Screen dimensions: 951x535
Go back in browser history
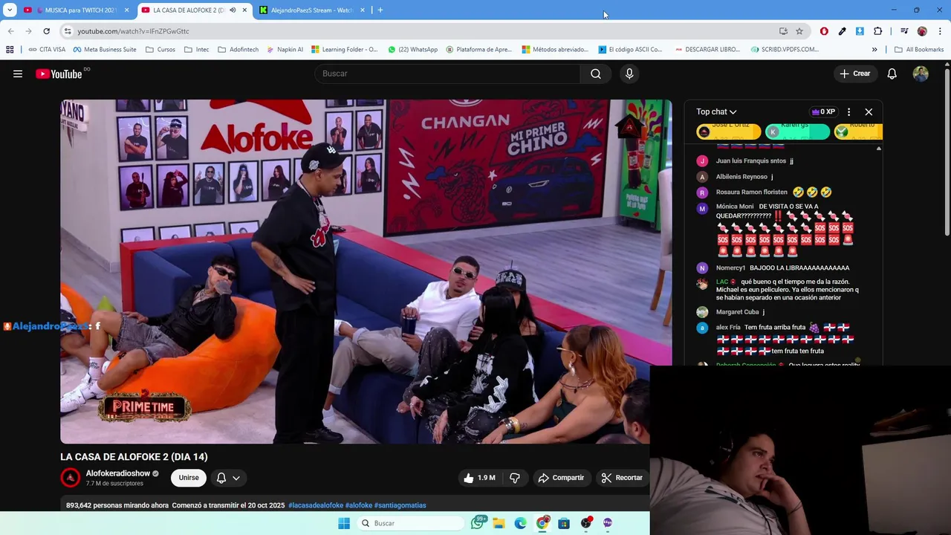coord(10,31)
